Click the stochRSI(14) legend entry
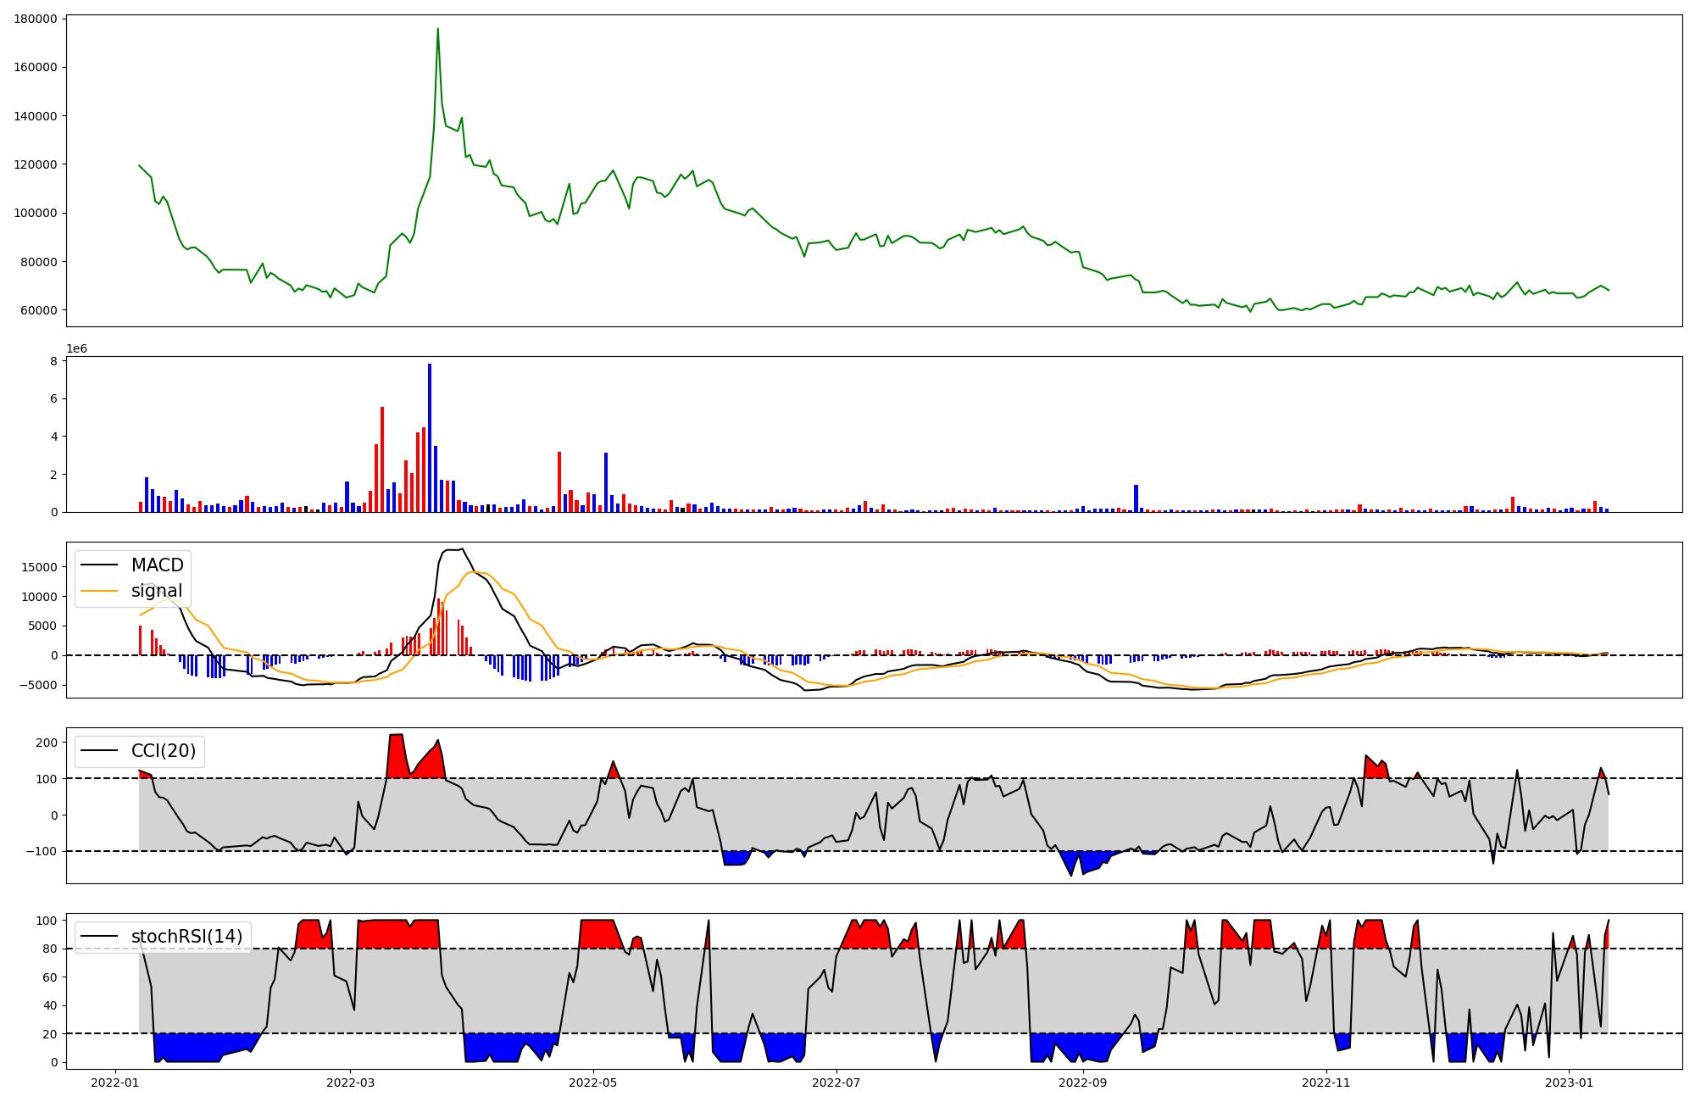1695x1102 pixels. pyautogui.click(x=186, y=937)
